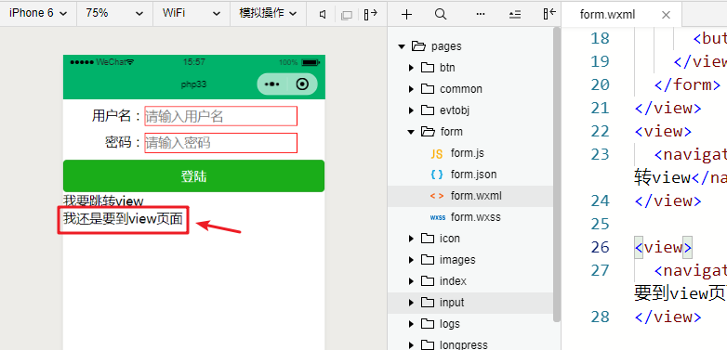Viewport: 727px width, 350px height.
Task: Switch to the form.wxml tab
Action: [607, 15]
